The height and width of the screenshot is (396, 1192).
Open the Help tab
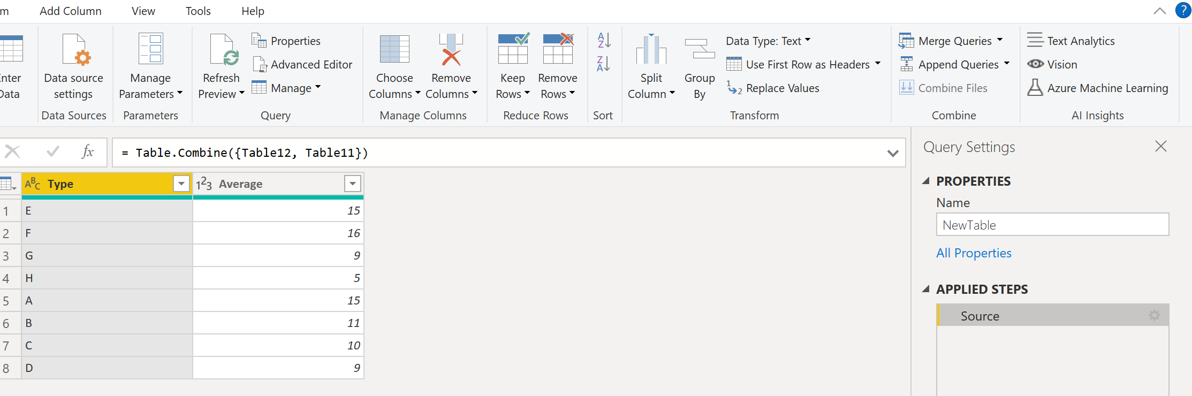click(253, 11)
